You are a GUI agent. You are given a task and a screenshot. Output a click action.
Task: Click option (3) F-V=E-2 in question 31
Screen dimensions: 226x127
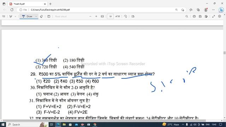[48, 112]
